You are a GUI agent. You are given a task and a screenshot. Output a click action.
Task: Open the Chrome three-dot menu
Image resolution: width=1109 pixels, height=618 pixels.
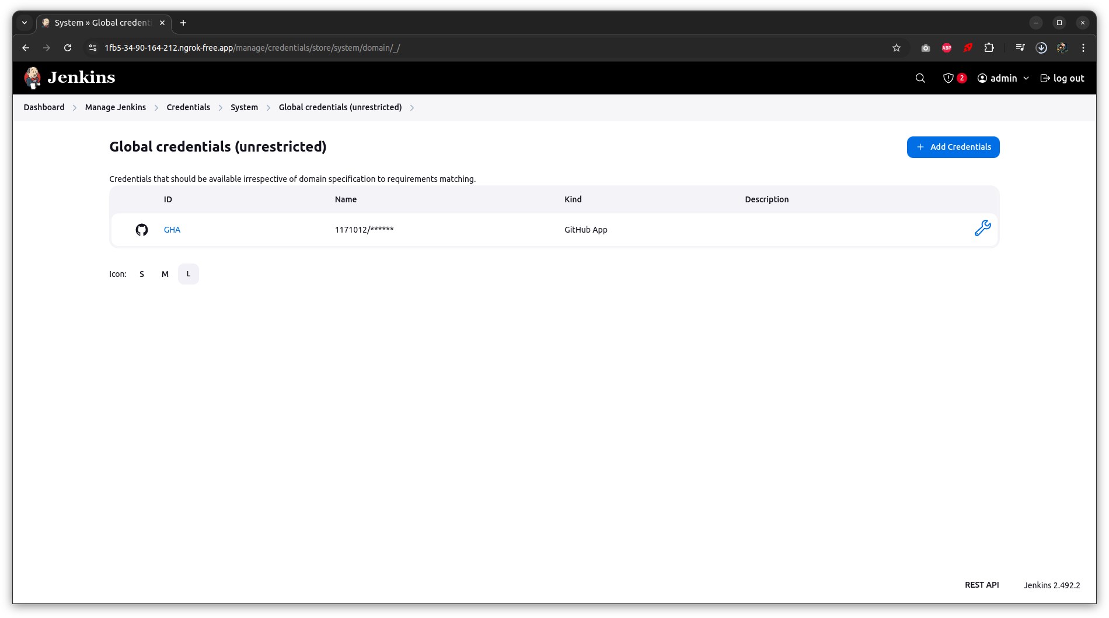pos(1083,48)
